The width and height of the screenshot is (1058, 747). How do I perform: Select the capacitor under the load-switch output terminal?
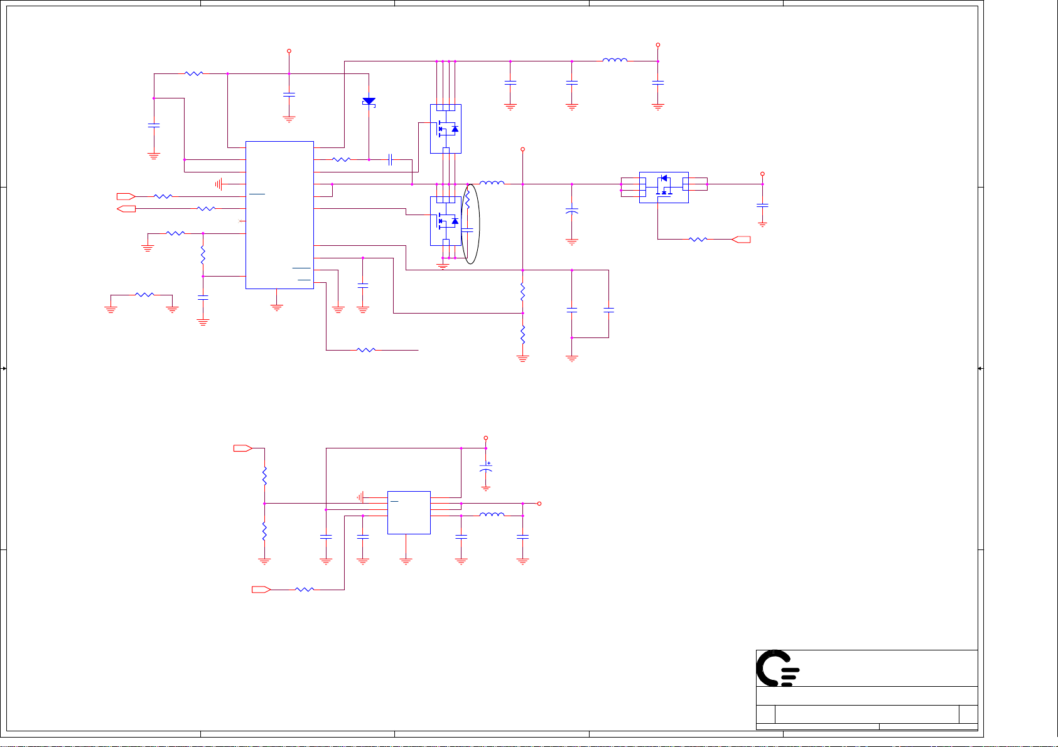tap(762, 205)
